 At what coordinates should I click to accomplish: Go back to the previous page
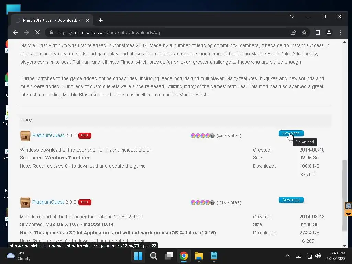pyautogui.click(x=15, y=32)
